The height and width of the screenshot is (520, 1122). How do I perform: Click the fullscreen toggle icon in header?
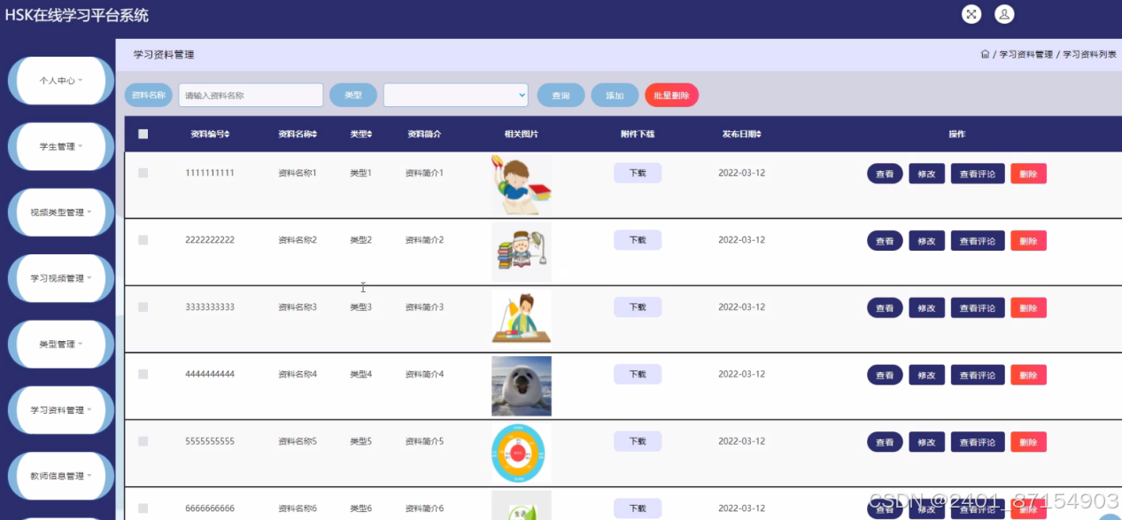(x=971, y=14)
